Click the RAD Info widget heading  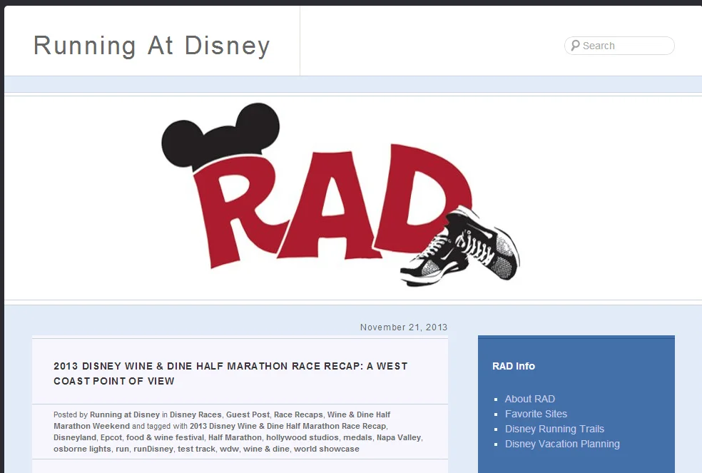coord(514,367)
